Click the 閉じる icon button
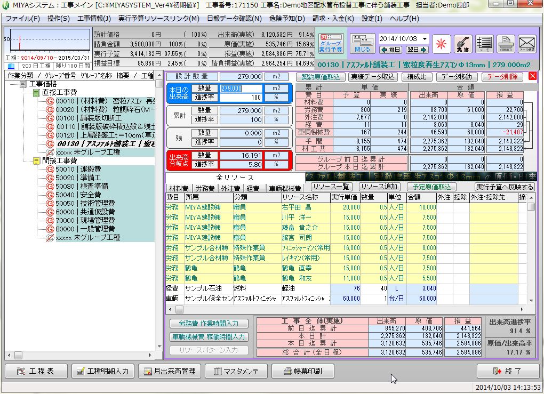544x394 pixels. pyautogui.click(x=362, y=43)
